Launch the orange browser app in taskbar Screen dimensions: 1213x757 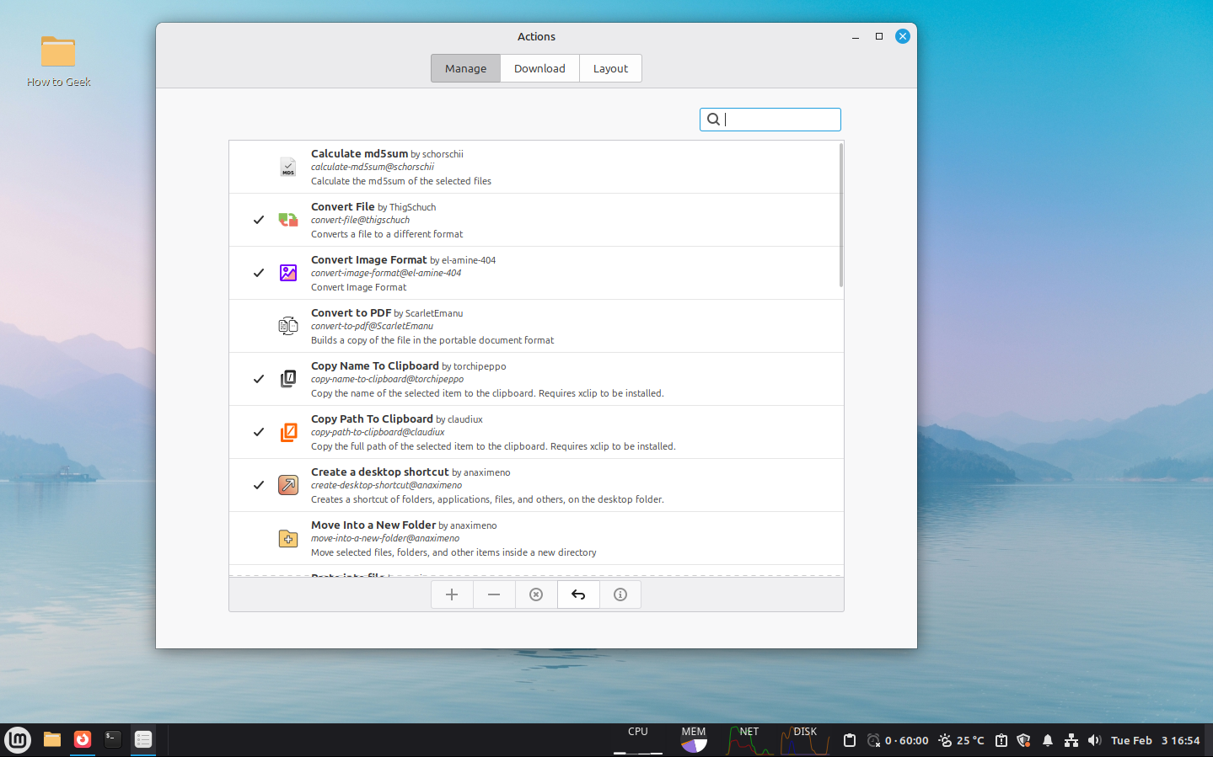click(83, 740)
